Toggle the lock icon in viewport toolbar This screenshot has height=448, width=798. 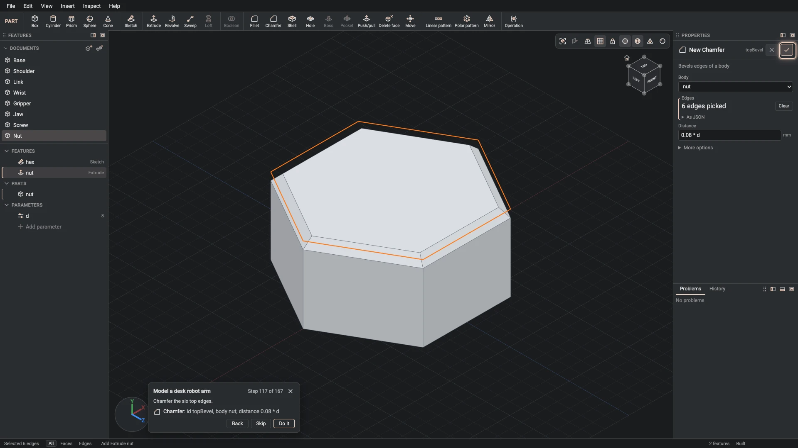pos(613,41)
